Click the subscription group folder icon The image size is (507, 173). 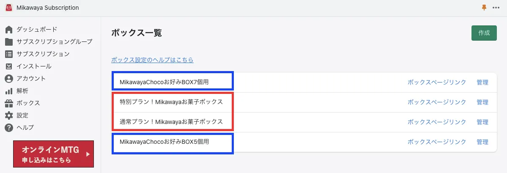9,41
